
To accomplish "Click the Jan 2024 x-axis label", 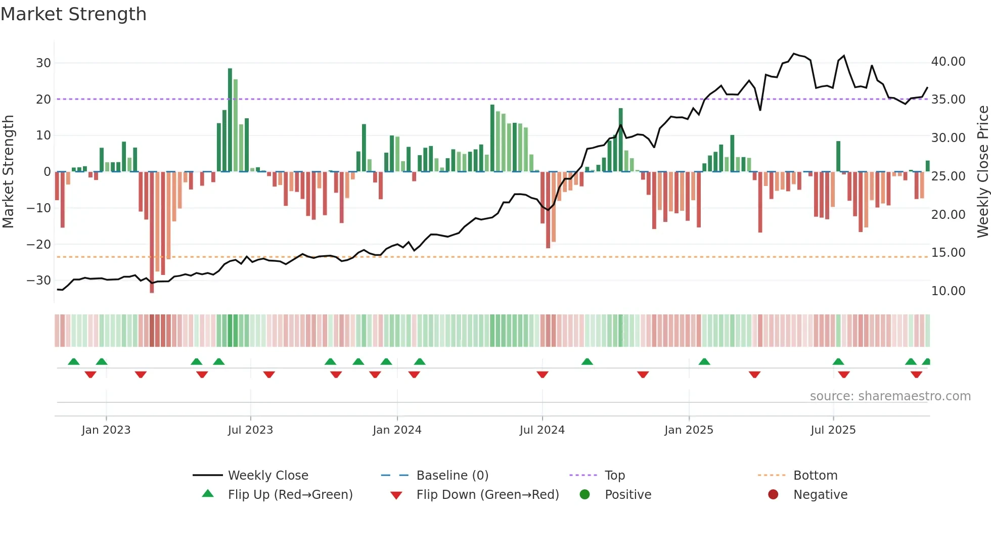I will coord(397,430).
